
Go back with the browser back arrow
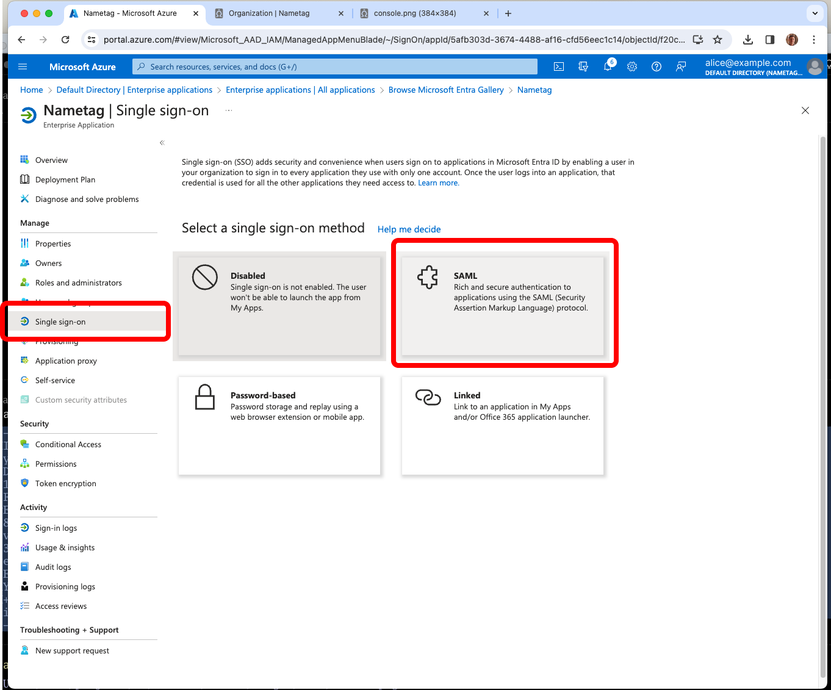coord(22,40)
